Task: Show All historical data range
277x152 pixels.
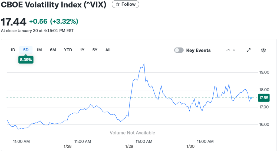Action: (108, 50)
